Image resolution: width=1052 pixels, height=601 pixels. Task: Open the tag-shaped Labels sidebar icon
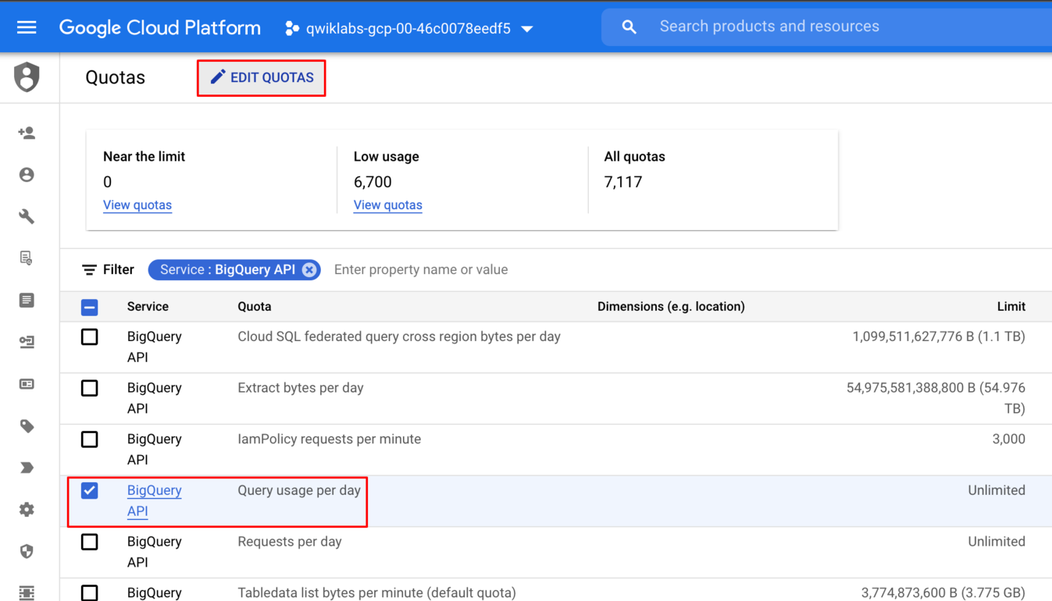[x=27, y=426]
